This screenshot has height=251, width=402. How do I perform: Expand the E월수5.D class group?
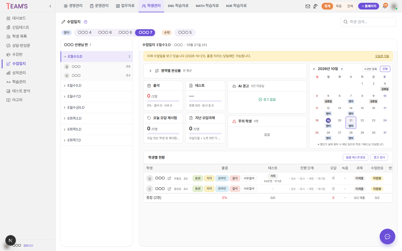(x=97, y=86)
